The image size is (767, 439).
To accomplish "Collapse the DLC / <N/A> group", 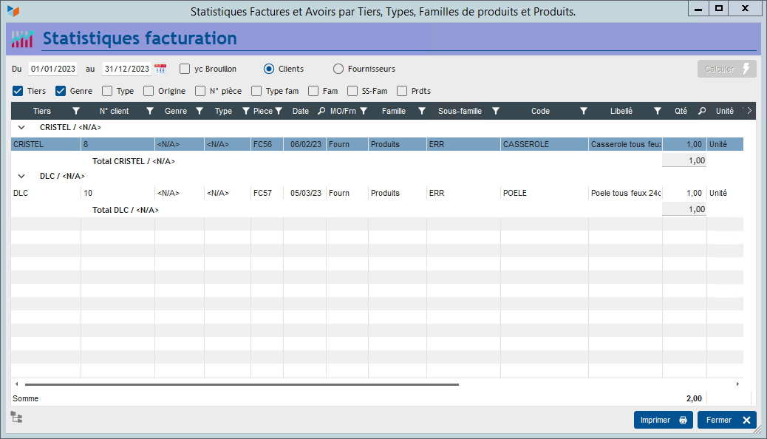I will click(x=21, y=176).
